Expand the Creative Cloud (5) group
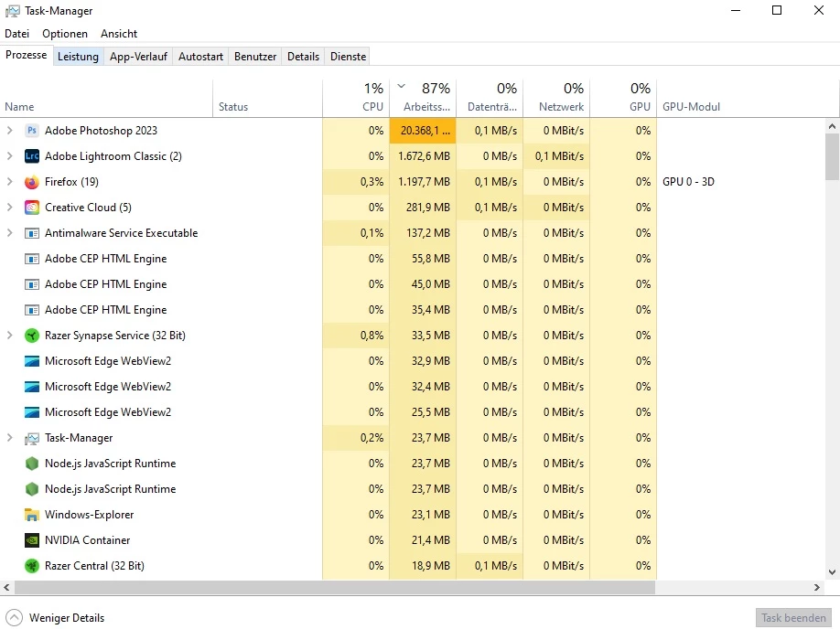 [x=9, y=208]
